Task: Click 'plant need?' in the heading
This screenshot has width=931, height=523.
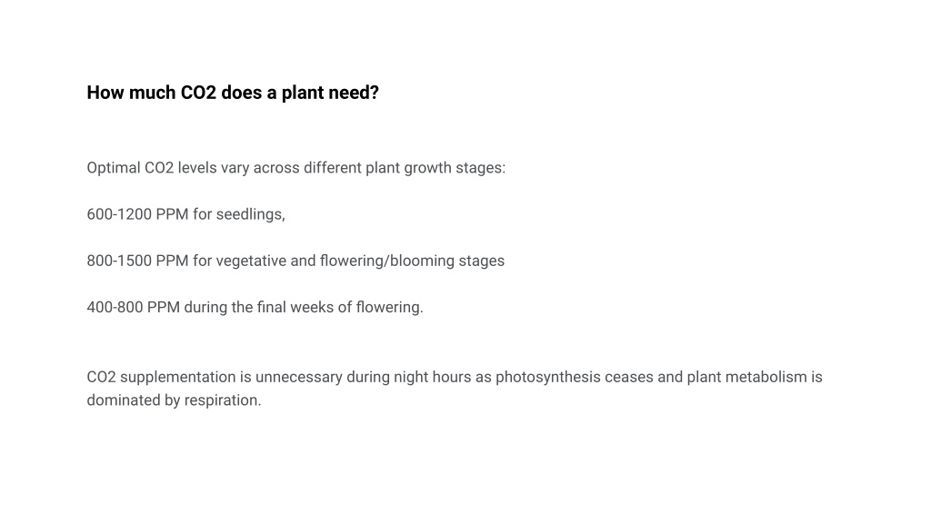Action: click(330, 93)
